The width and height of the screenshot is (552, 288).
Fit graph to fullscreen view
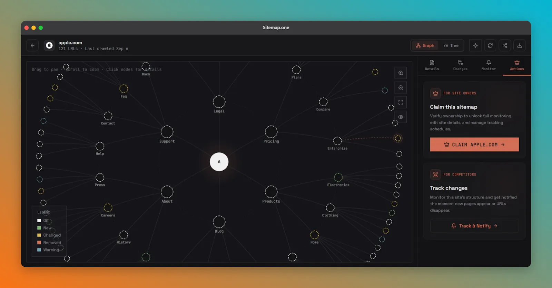(x=401, y=102)
